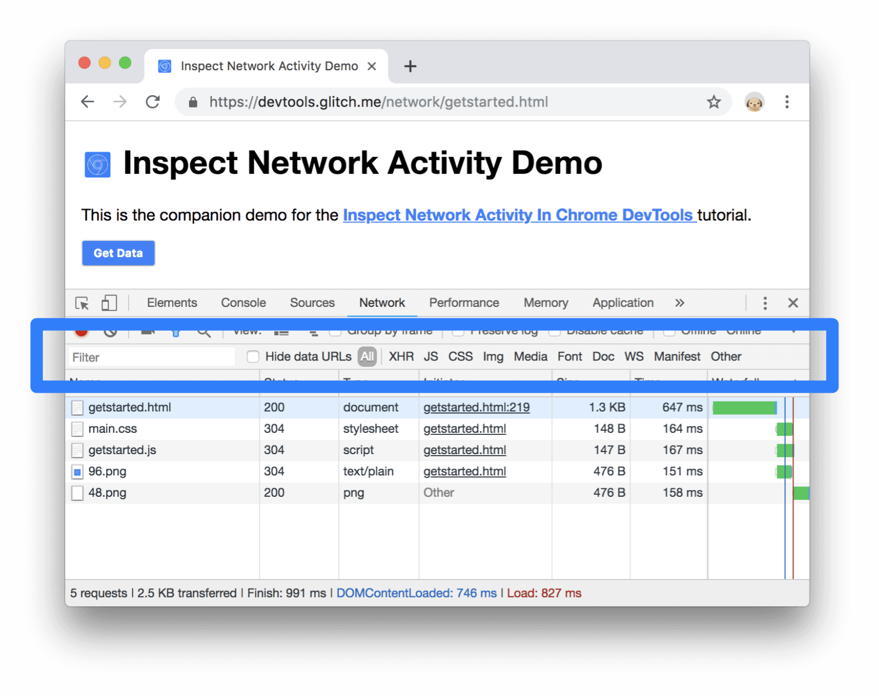Switch to the Memory tab
This screenshot has height=696, width=879.
(546, 303)
